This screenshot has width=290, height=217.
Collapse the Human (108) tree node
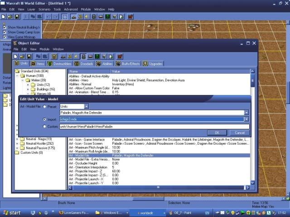(17, 75)
